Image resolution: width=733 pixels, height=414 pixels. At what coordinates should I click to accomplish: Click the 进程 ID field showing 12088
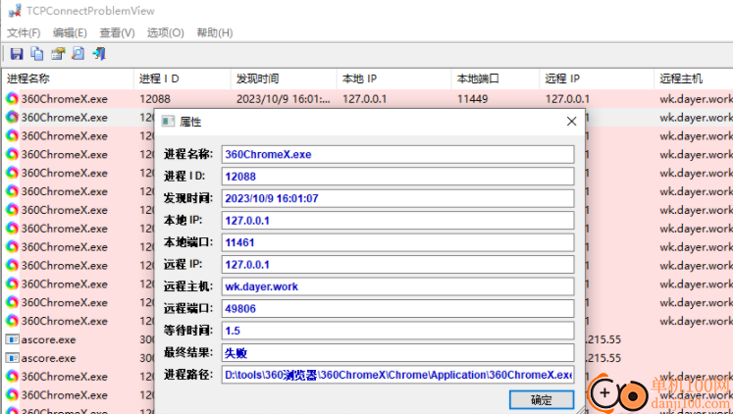(397, 177)
